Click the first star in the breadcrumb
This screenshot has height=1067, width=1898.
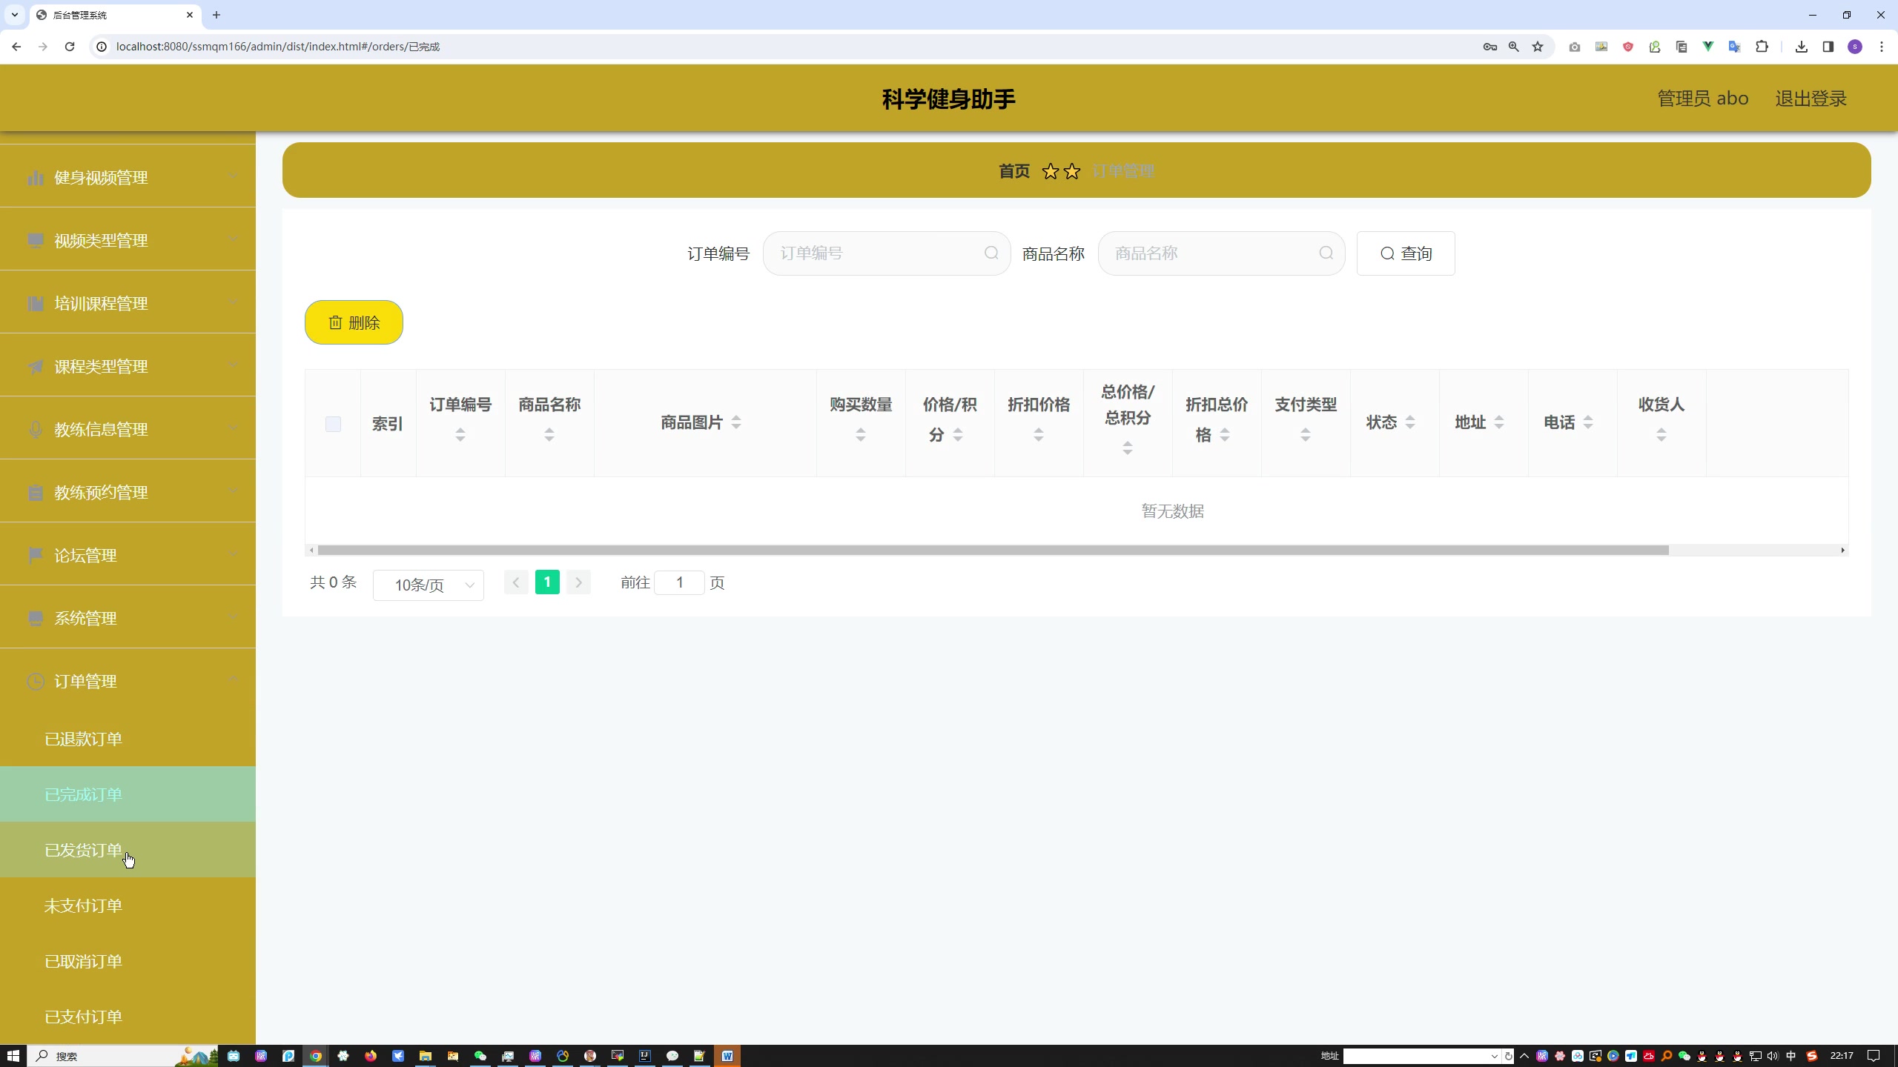coord(1050,172)
